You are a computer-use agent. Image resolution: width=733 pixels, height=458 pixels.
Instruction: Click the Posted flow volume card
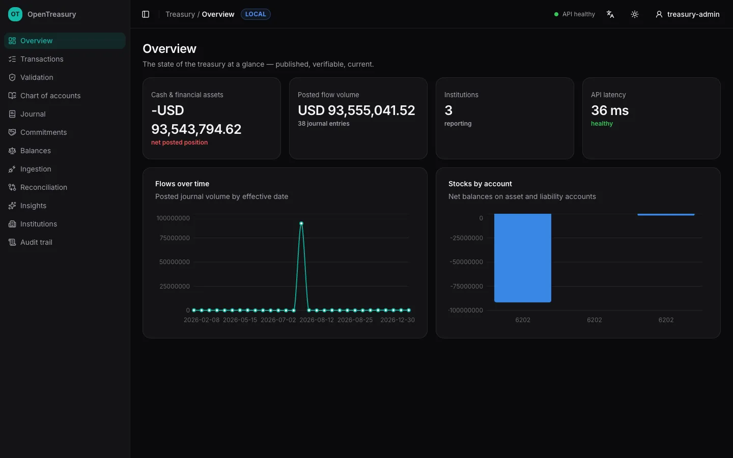click(358, 118)
